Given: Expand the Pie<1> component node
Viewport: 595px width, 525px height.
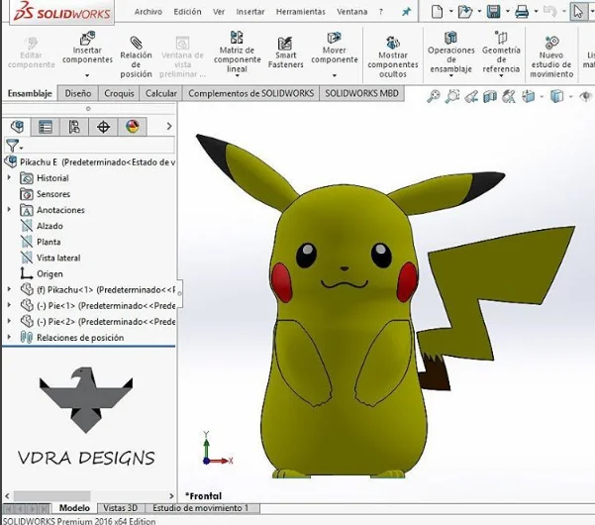Looking at the screenshot, I should tap(10, 305).
